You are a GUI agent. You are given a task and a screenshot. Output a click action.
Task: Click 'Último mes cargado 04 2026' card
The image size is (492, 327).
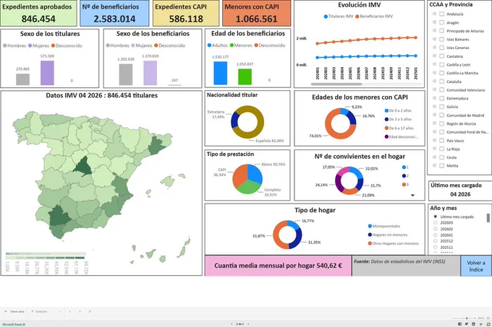click(x=460, y=190)
